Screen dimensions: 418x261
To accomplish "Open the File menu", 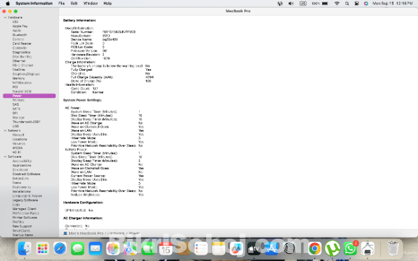I will click(x=62, y=4).
